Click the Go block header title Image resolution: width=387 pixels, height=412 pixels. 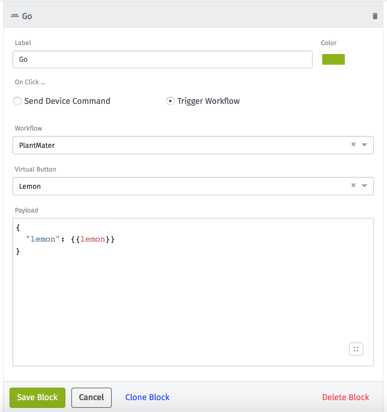pyautogui.click(x=27, y=16)
